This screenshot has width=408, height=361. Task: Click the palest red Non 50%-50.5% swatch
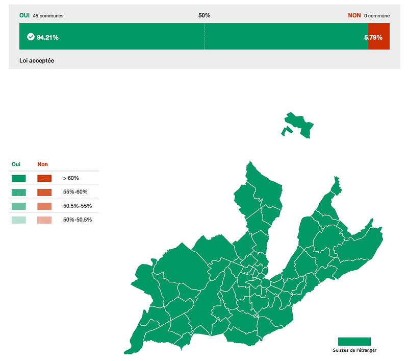(x=44, y=220)
